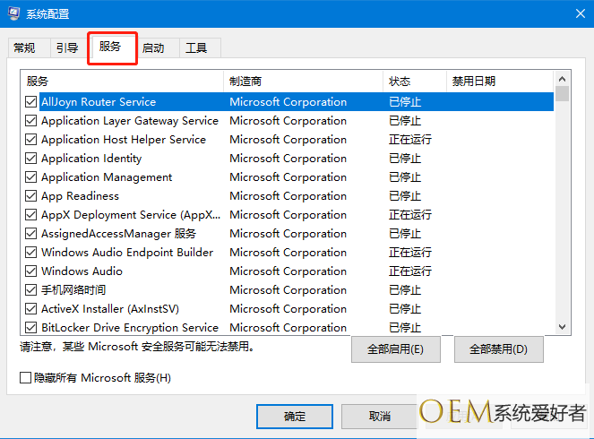The image size is (594, 439).
Task: Click the 制造商 column header
Action: click(303, 82)
